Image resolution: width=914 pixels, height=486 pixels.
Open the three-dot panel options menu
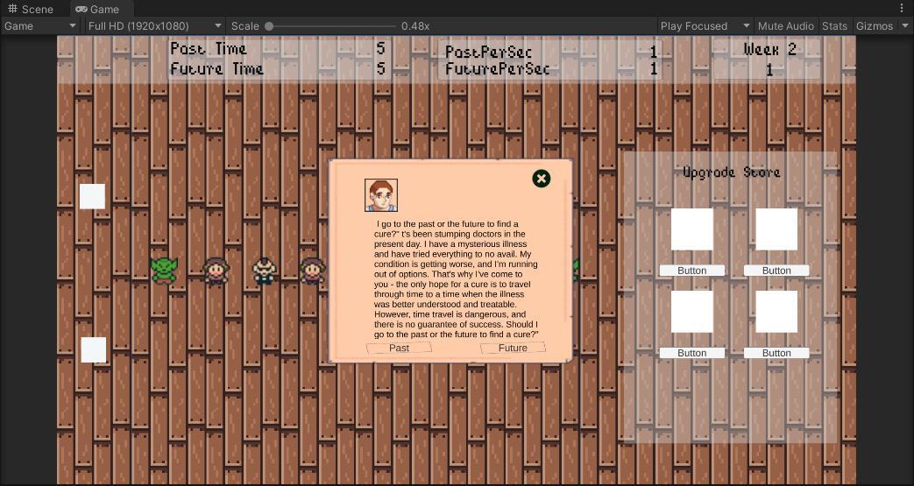902,9
